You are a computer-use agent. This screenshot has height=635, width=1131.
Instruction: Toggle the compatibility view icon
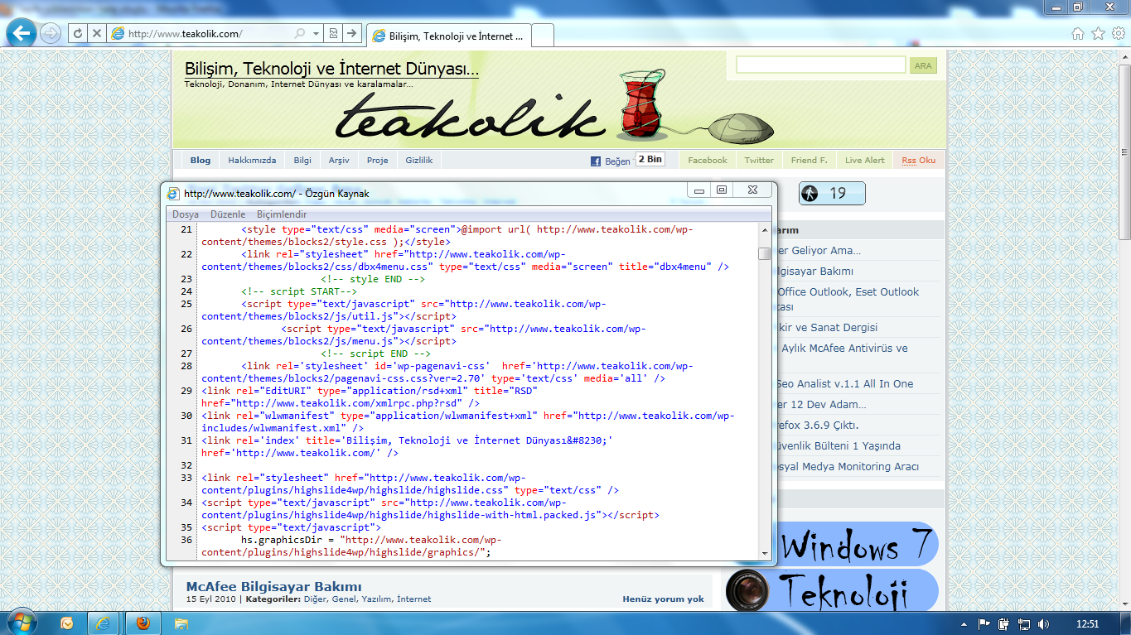point(332,33)
